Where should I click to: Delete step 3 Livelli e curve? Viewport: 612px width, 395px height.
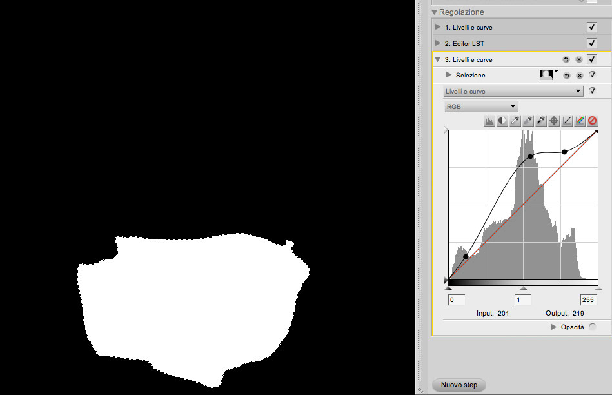tap(579, 59)
